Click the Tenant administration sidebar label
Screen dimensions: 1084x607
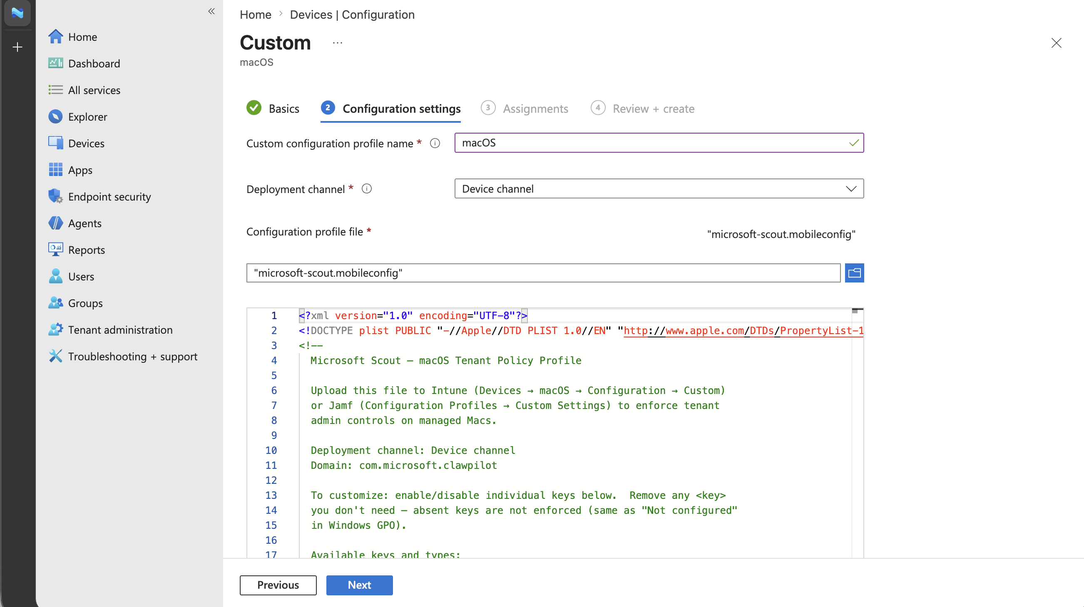tap(120, 330)
